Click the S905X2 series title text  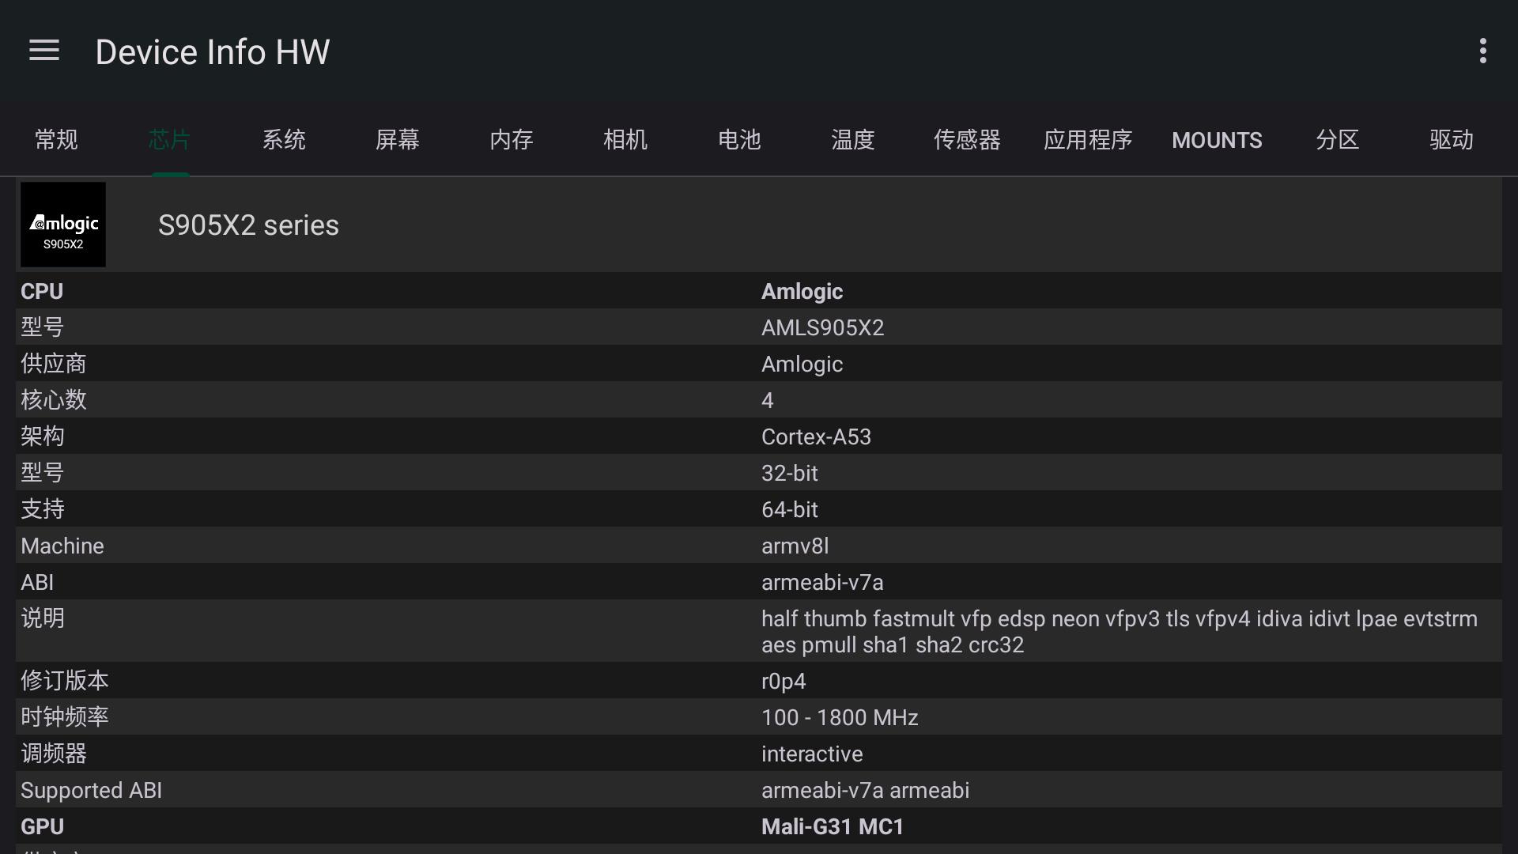click(247, 225)
